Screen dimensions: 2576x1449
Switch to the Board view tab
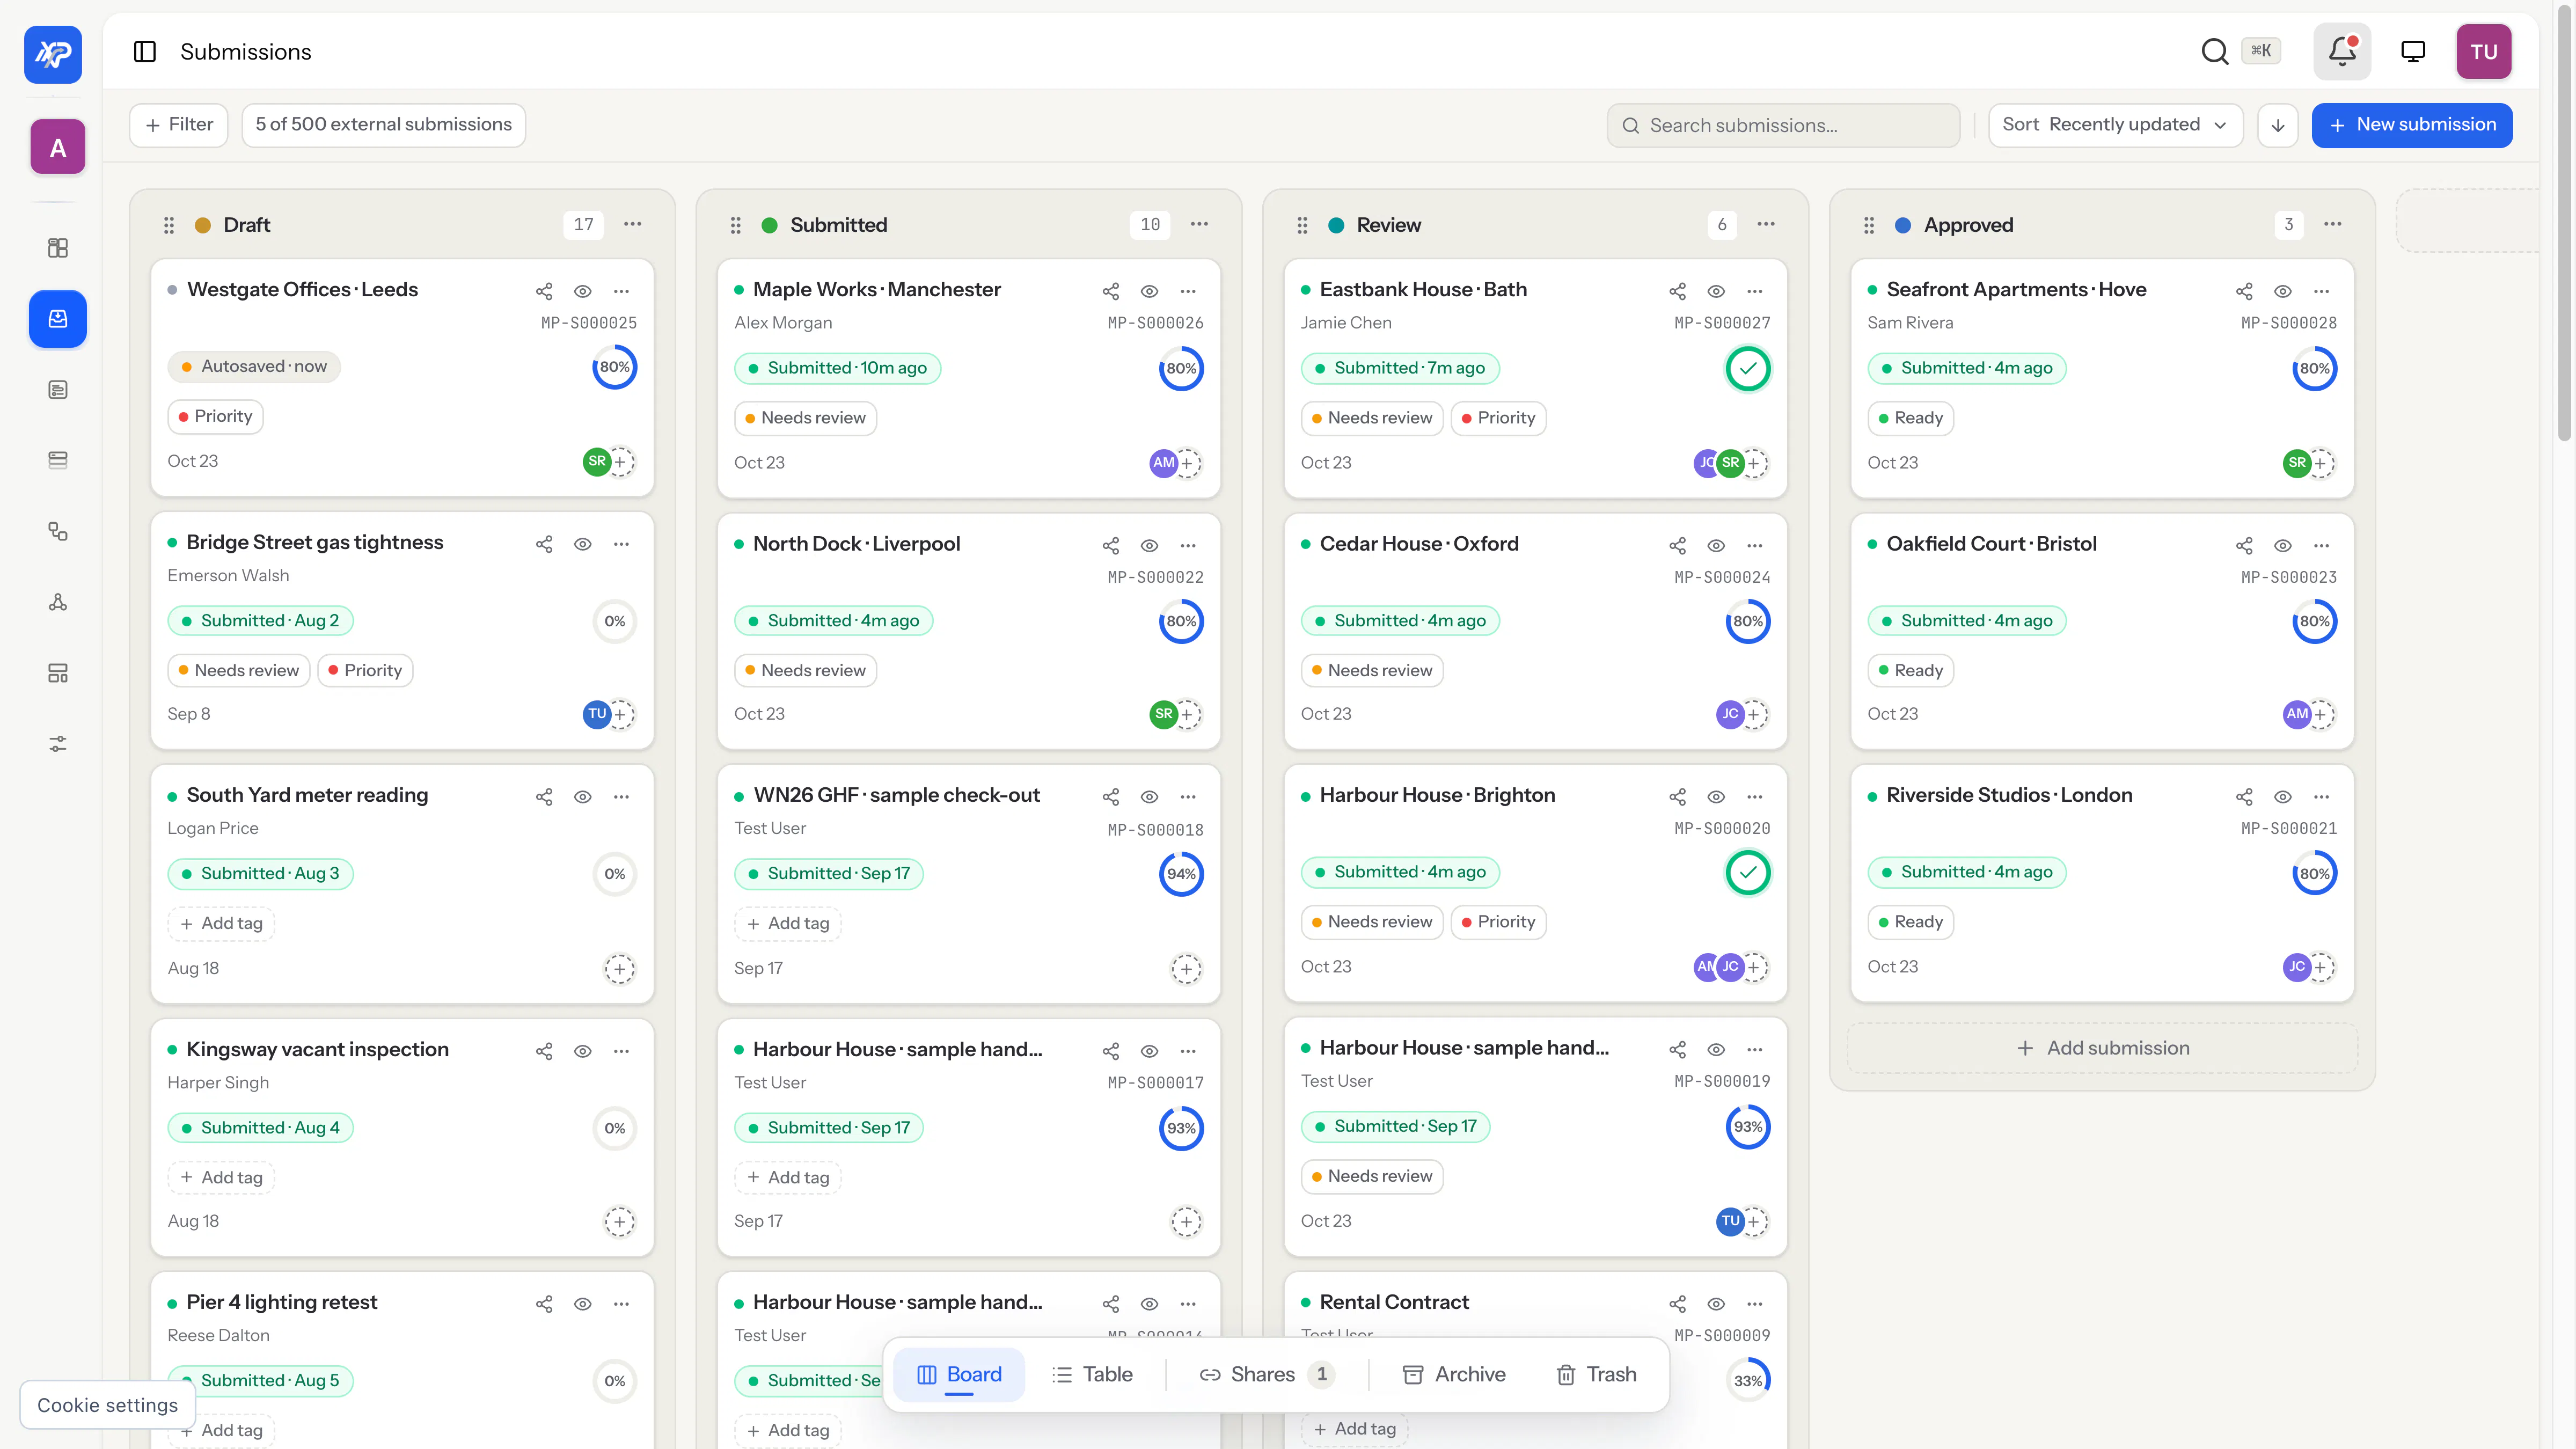[959, 1375]
